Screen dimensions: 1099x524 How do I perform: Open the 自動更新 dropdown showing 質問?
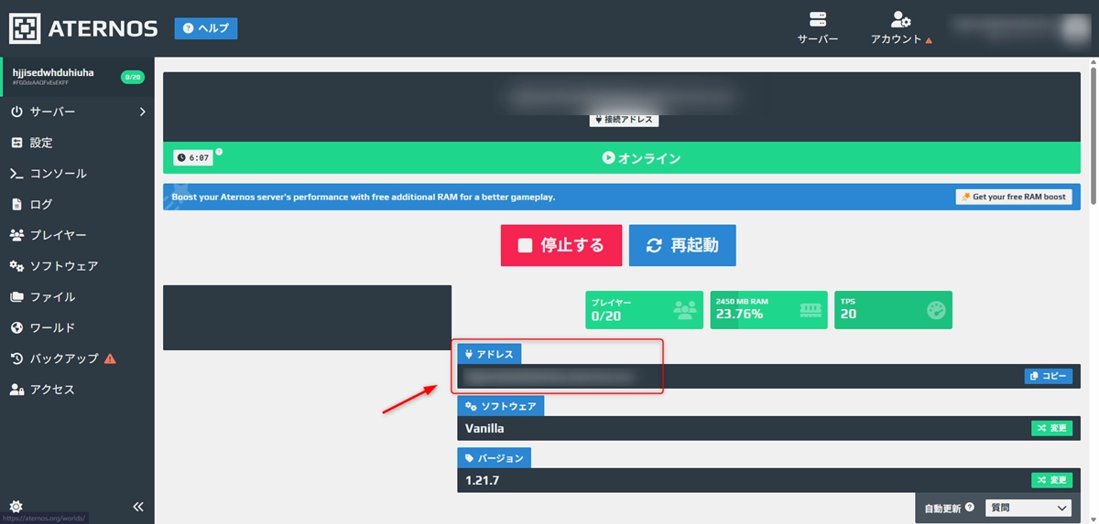[1028, 508]
